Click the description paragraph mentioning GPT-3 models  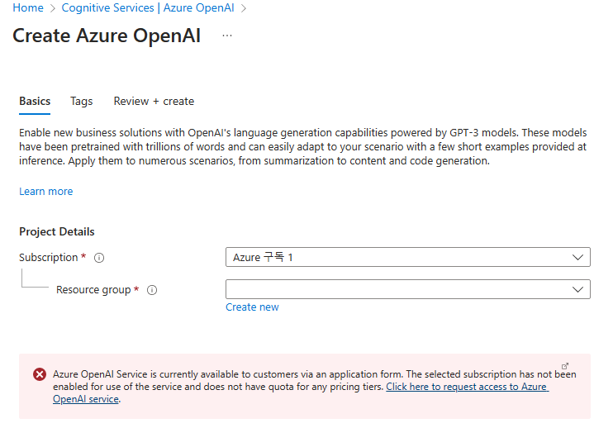click(303, 146)
